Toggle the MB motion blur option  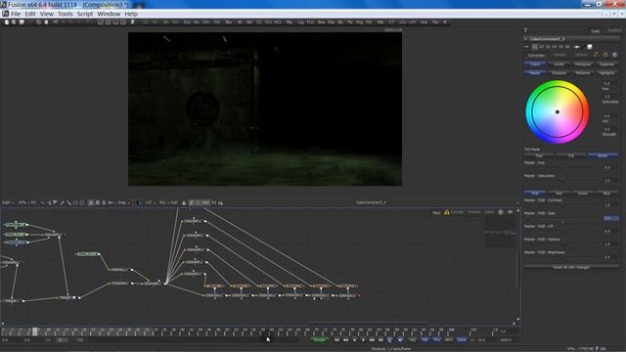coord(425,340)
